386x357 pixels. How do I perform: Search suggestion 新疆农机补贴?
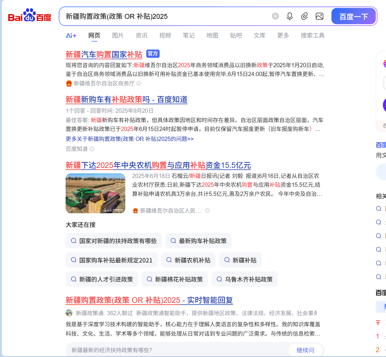pos(188,260)
